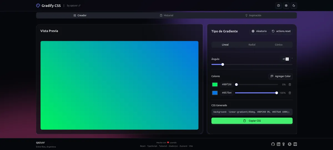The width and height of the screenshot is (333, 150).
Task: Open the LinkedIn footer icon
Action: click(278, 144)
